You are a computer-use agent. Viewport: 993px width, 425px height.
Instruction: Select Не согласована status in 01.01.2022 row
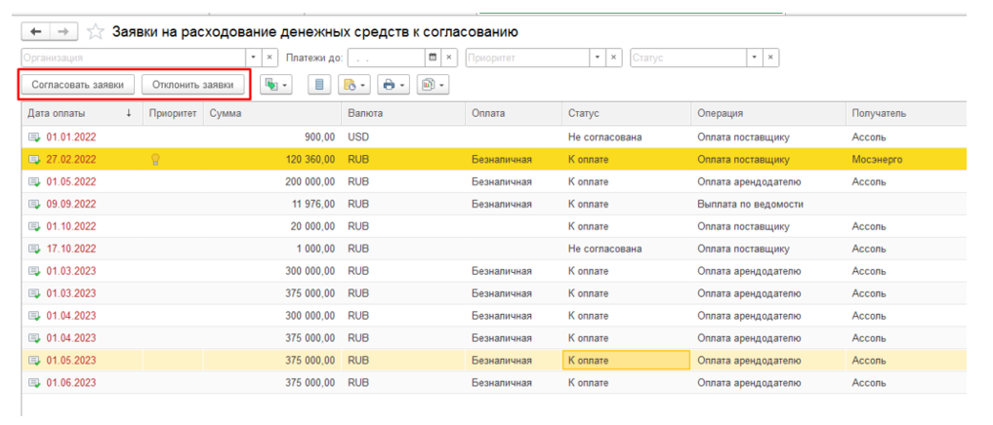626,137
